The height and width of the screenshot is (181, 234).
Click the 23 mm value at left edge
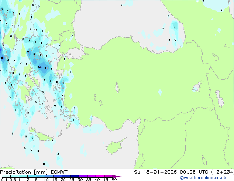[2, 58]
